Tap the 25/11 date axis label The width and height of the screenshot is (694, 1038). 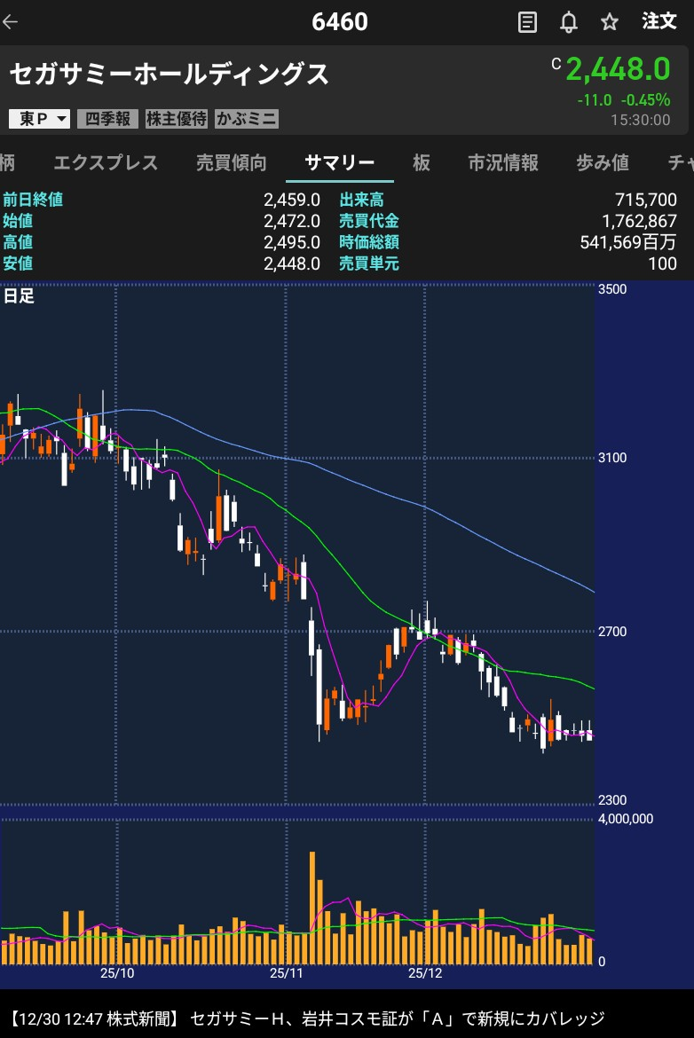286,973
